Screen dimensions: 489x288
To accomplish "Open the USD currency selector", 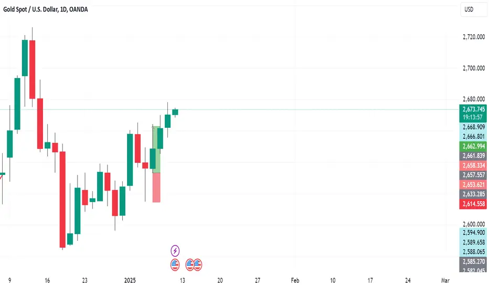I will 473,9.
